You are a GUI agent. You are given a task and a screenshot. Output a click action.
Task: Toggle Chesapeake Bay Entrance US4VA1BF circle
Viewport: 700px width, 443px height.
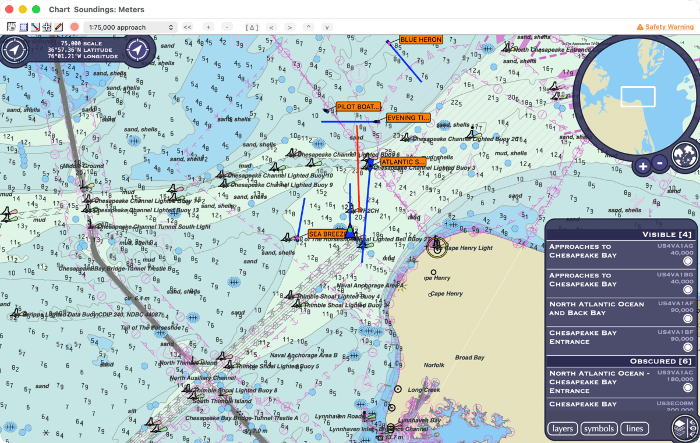[x=688, y=348]
